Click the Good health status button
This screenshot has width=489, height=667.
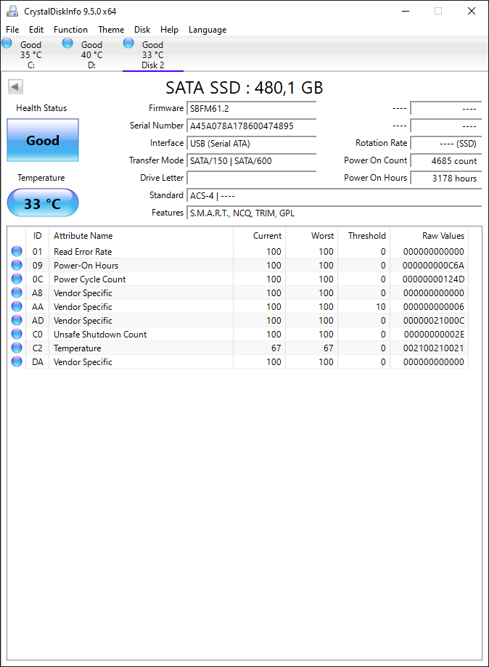(43, 140)
